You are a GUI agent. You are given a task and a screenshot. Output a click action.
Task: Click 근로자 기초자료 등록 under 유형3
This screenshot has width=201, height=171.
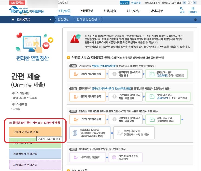click(x=88, y=119)
